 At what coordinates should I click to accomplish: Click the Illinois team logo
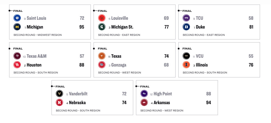coord(186,65)
